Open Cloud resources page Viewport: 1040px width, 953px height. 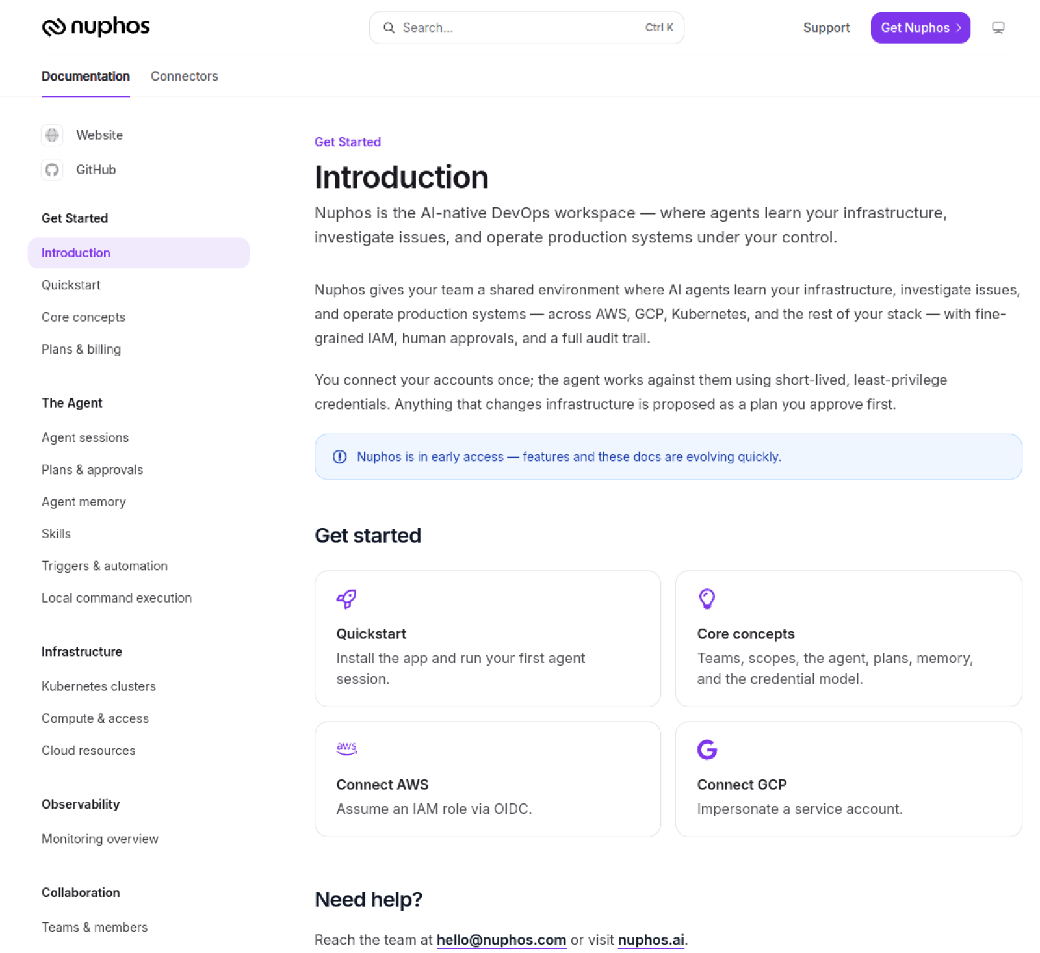[88, 750]
